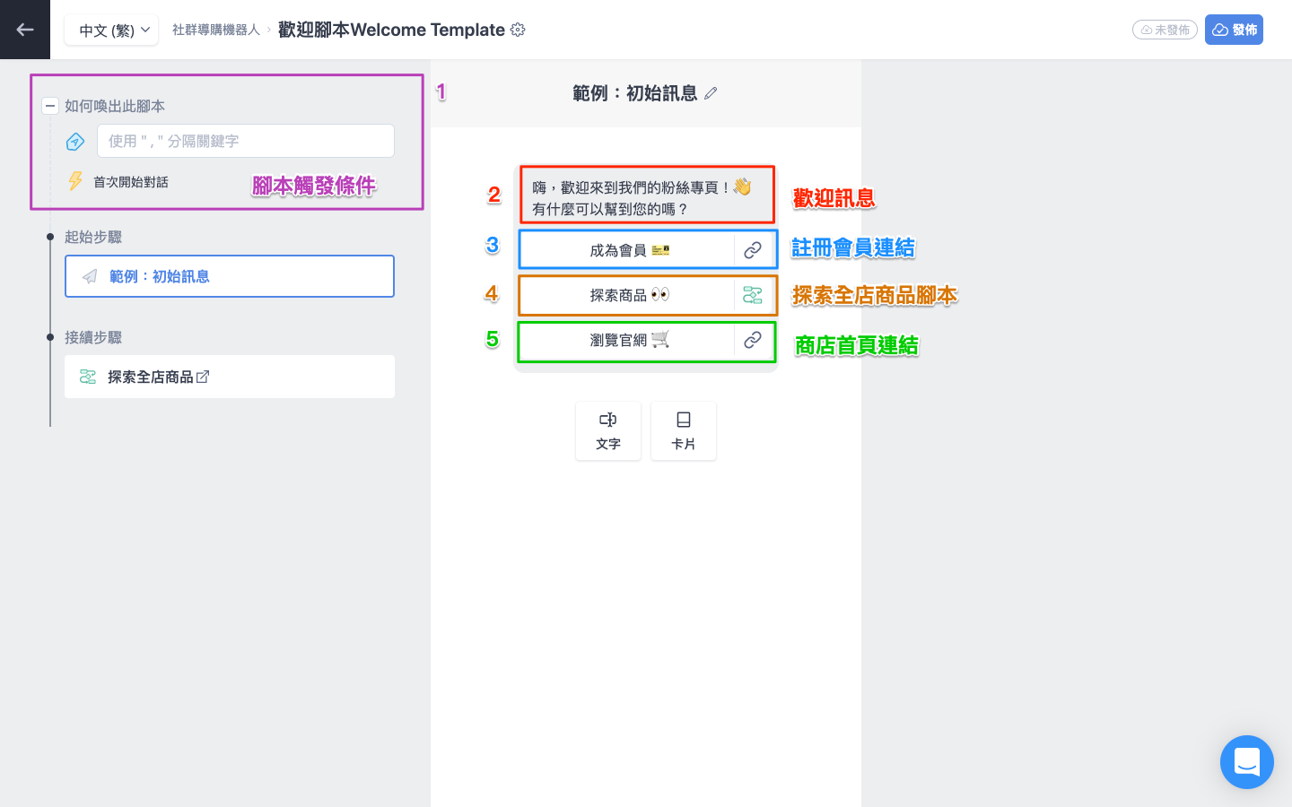Toggle the 首次開始對話 lightning trigger
This screenshot has width=1292, height=807.
(76, 181)
